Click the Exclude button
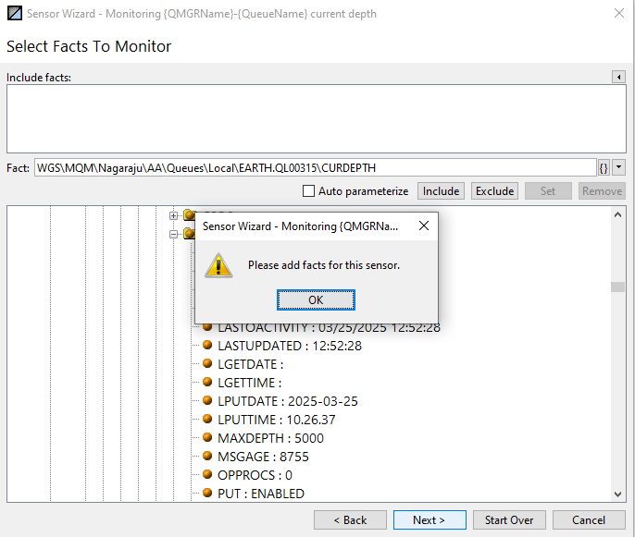The width and height of the screenshot is (635, 537). 495,190
